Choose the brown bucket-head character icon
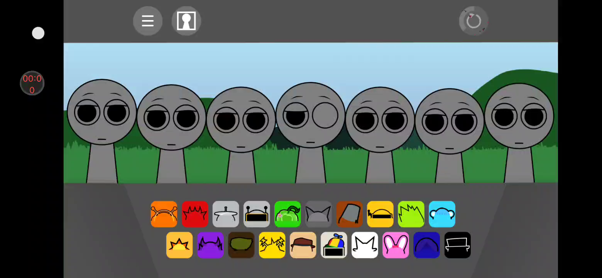Image resolution: width=602 pixels, height=278 pixels. point(349,214)
